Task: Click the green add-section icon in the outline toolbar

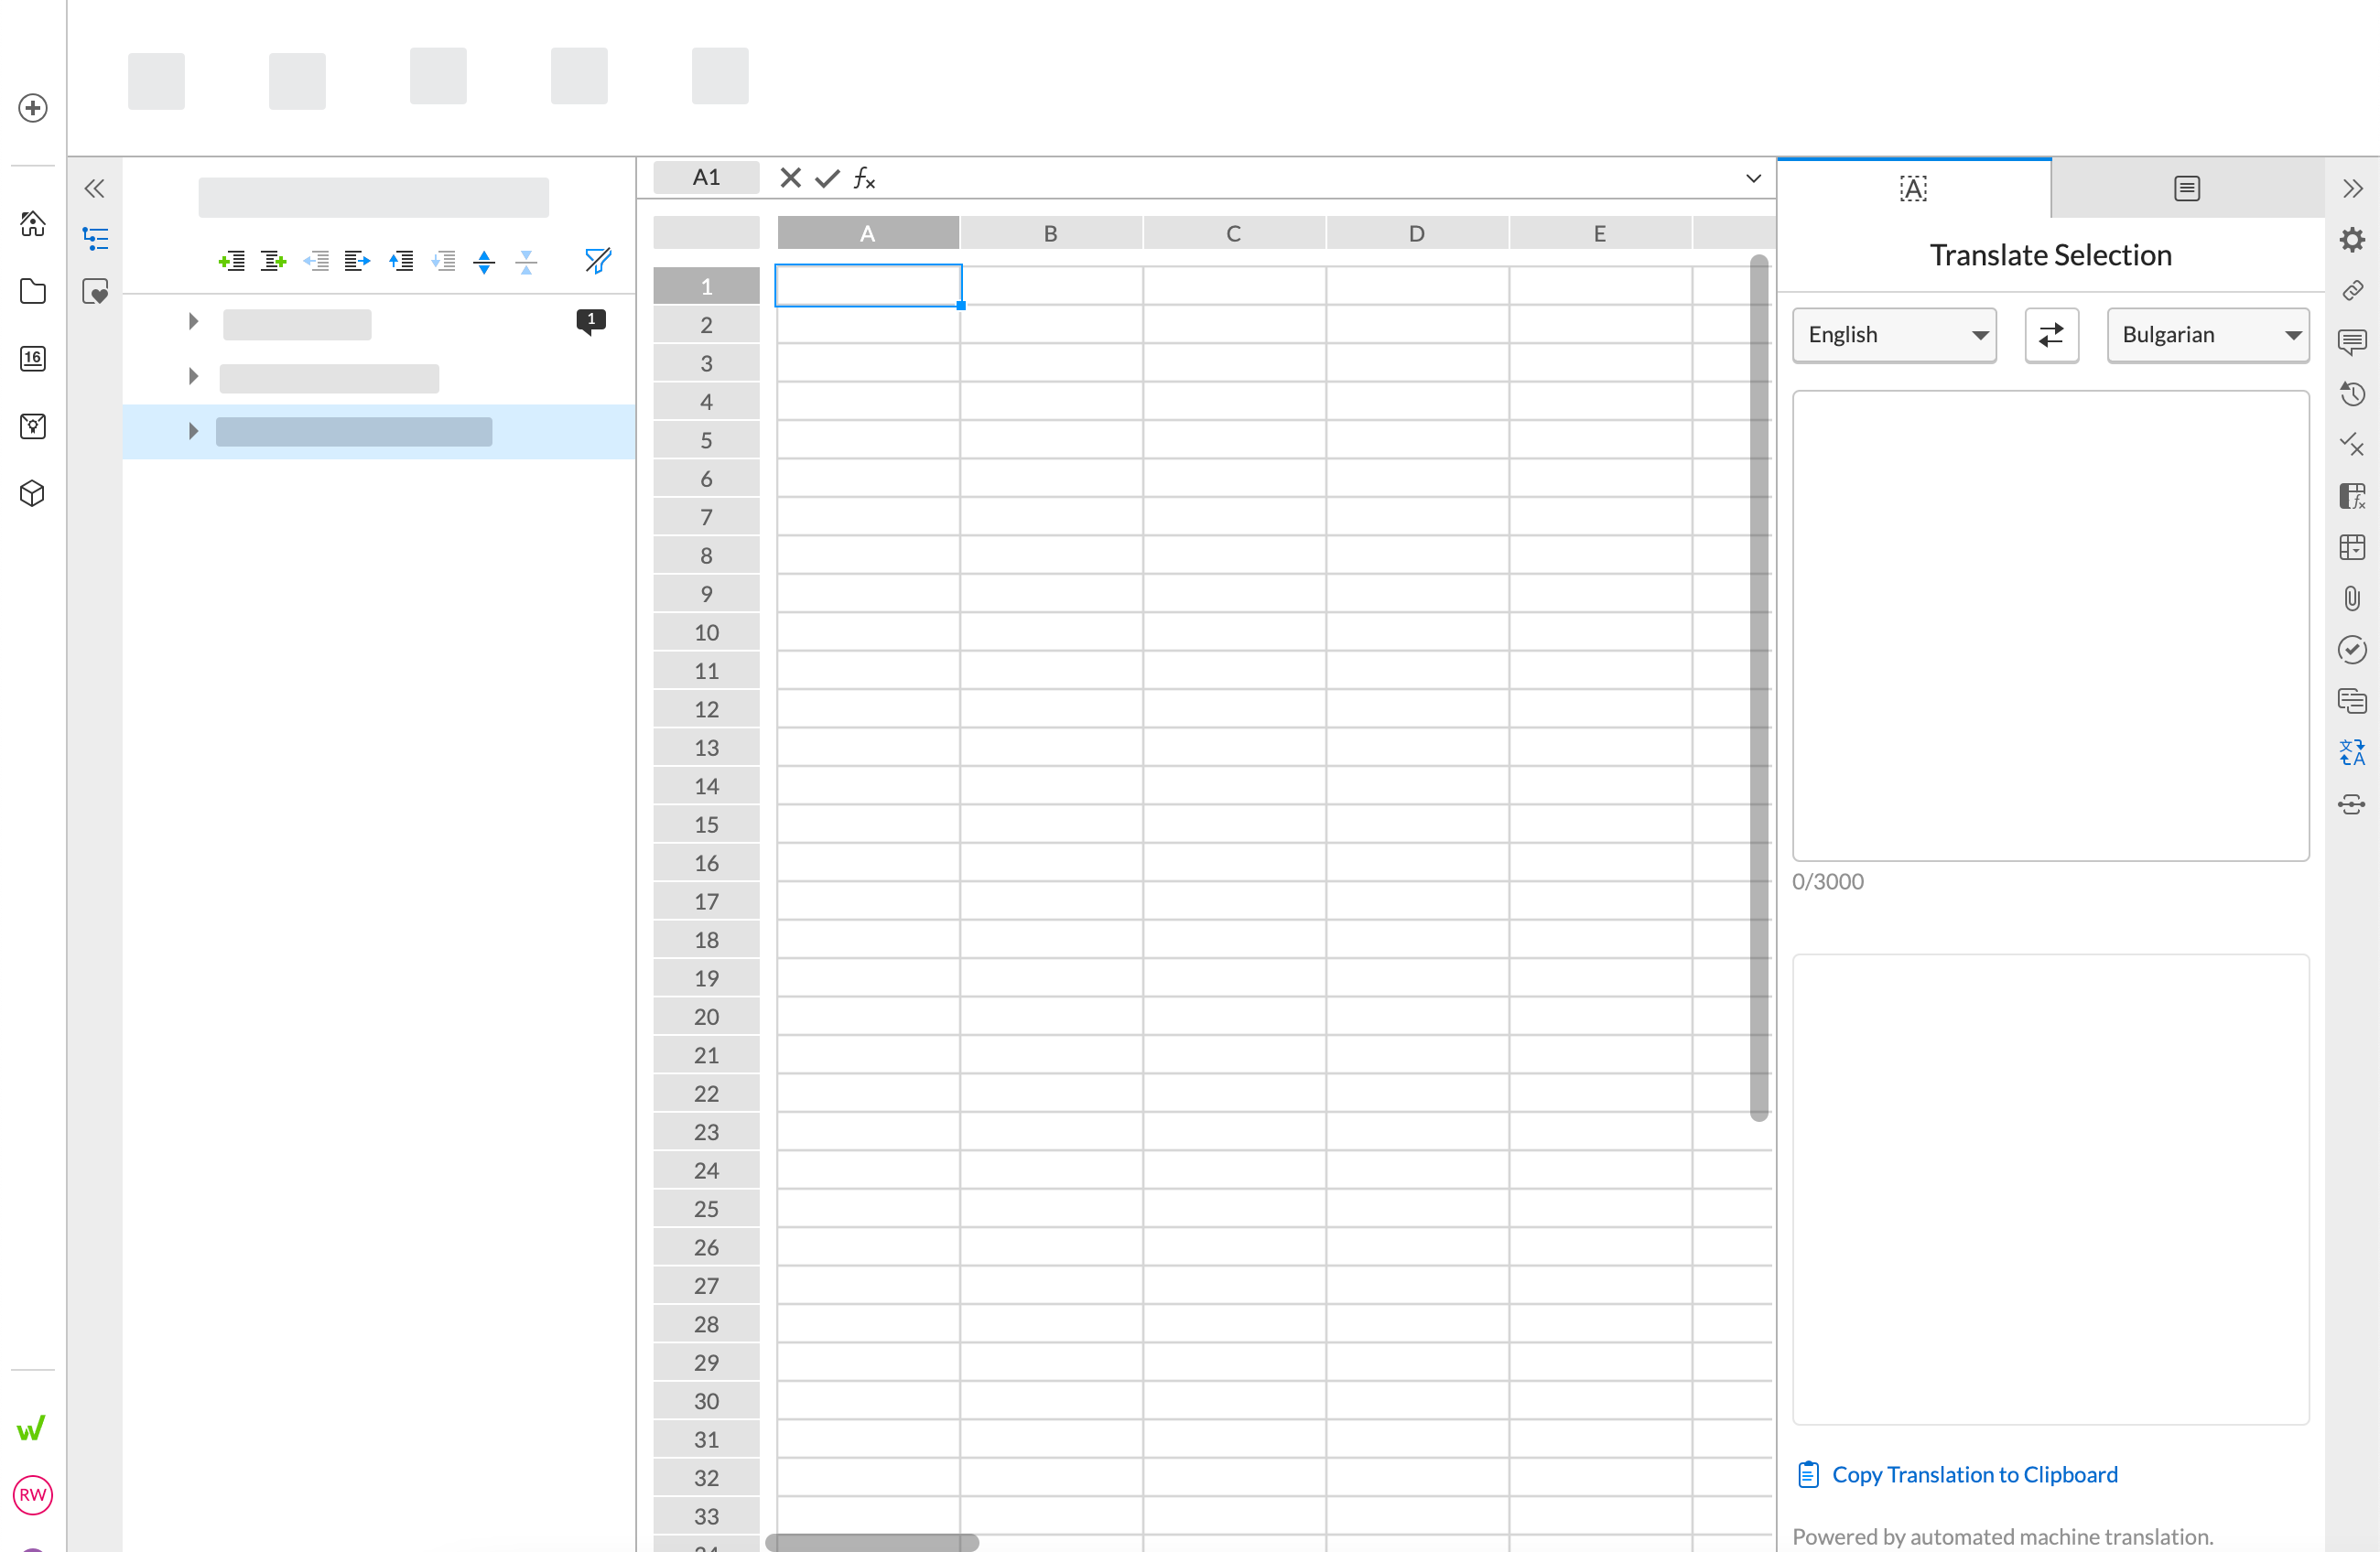Action: click(232, 261)
